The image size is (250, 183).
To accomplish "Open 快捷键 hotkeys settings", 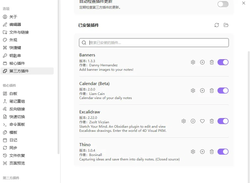I will (27, 48).
